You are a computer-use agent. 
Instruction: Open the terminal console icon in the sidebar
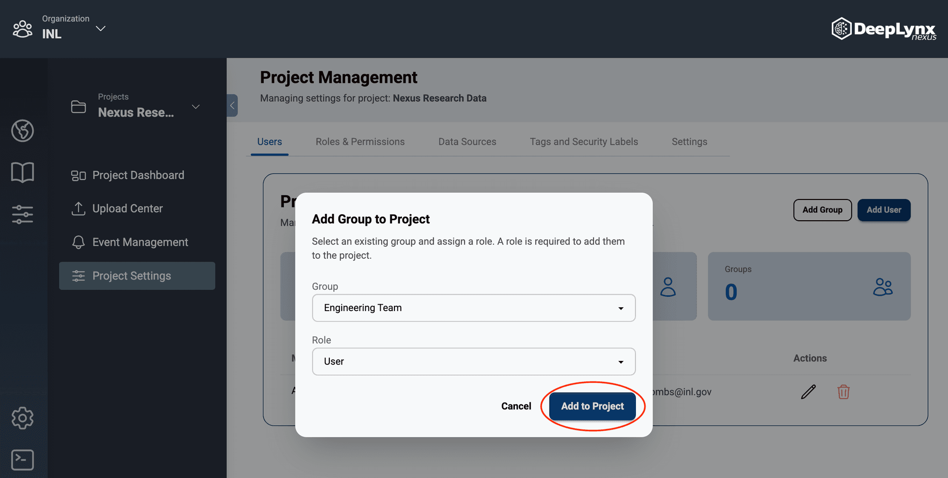tap(22, 459)
